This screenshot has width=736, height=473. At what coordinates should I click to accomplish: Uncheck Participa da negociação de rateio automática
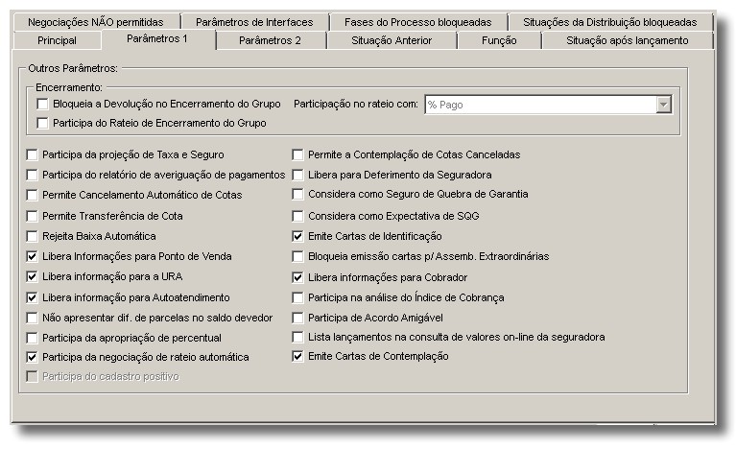32,357
